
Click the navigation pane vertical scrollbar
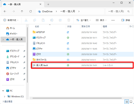pyautogui.click(x=27, y=55)
